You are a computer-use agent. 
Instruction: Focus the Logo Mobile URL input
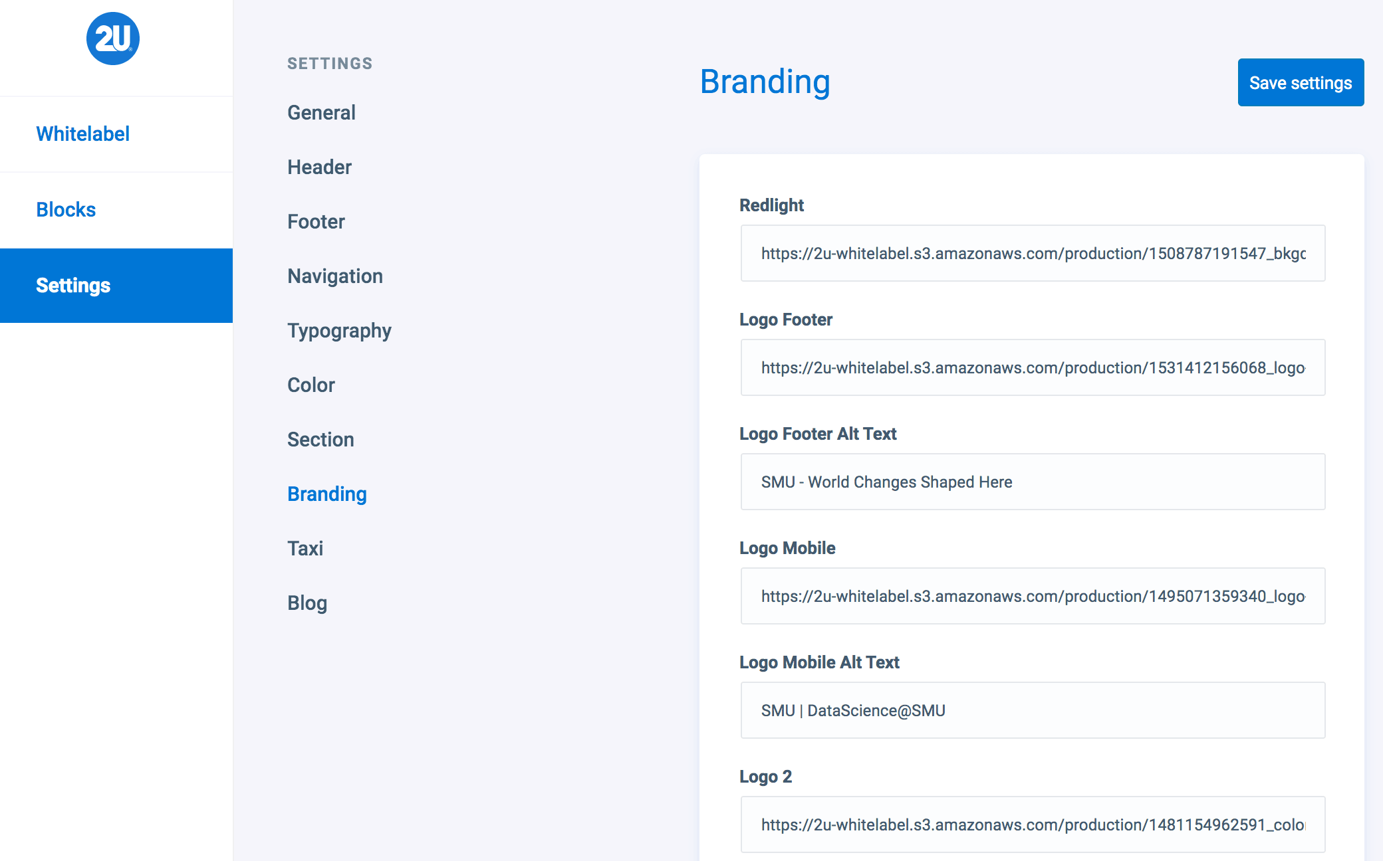click(x=1033, y=597)
